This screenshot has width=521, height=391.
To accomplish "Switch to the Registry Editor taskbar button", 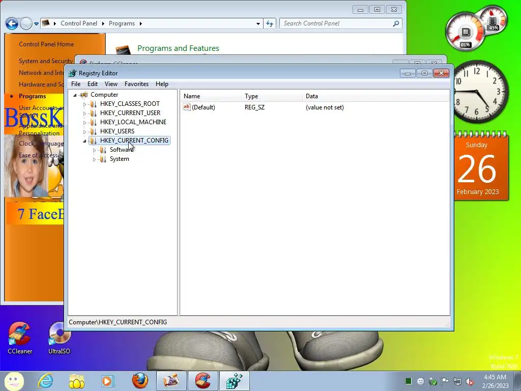I will (234, 381).
